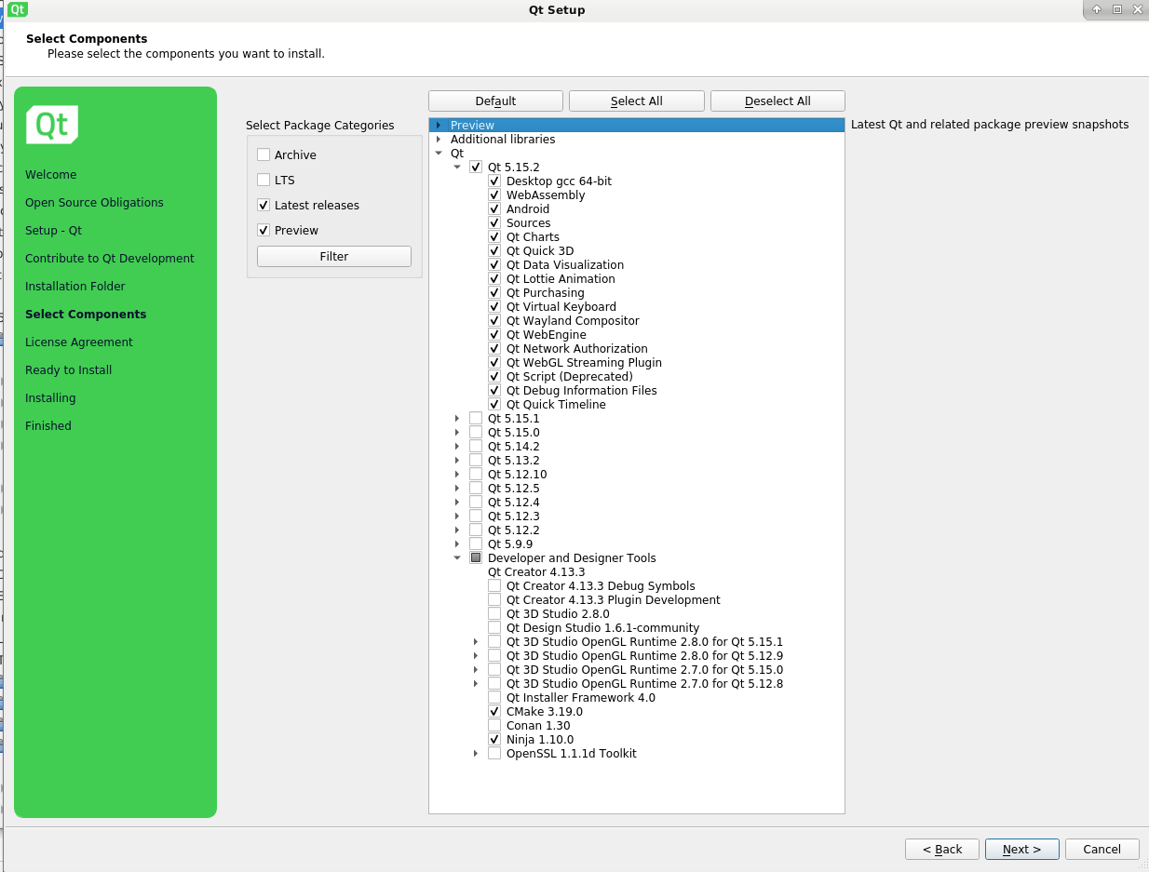
Task: Click the maximize window icon in the title bar
Action: click(x=1117, y=9)
